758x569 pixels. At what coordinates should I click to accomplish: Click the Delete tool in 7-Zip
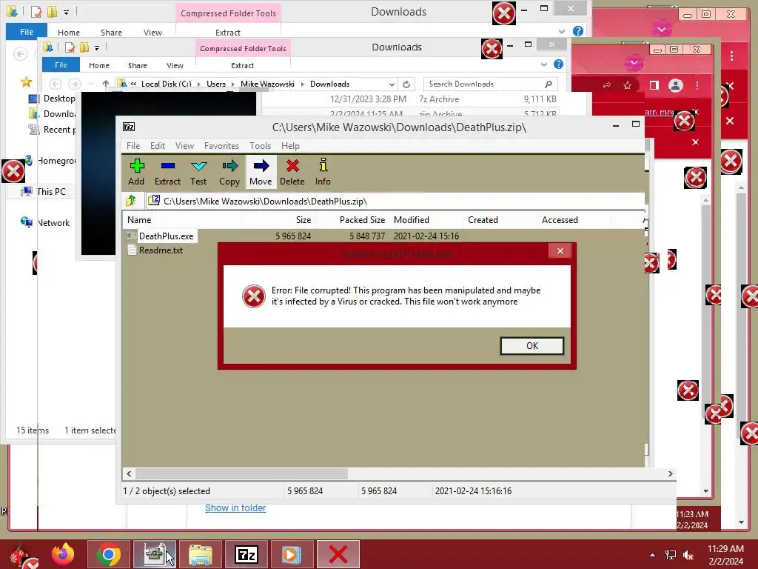coord(292,172)
